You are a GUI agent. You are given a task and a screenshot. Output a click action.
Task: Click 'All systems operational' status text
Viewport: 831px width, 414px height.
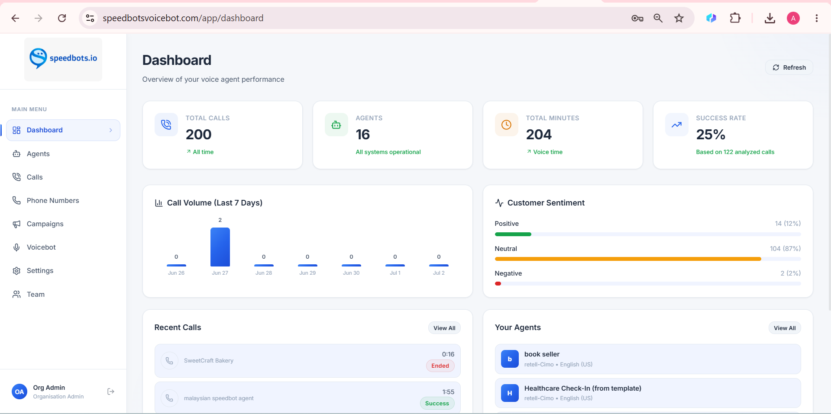(388, 152)
